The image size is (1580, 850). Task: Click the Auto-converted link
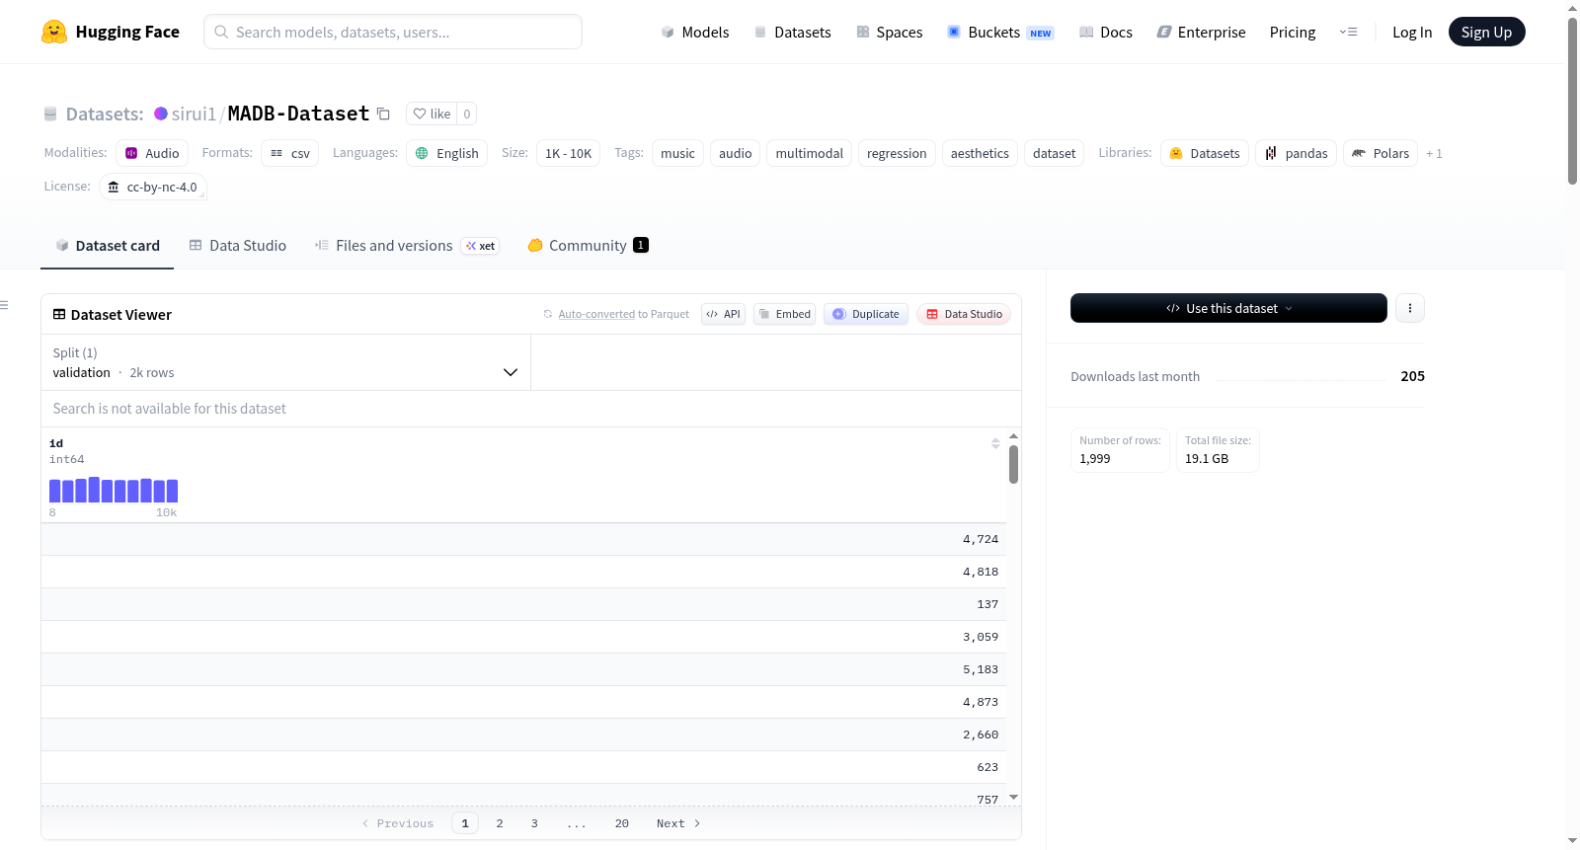pos(596,314)
